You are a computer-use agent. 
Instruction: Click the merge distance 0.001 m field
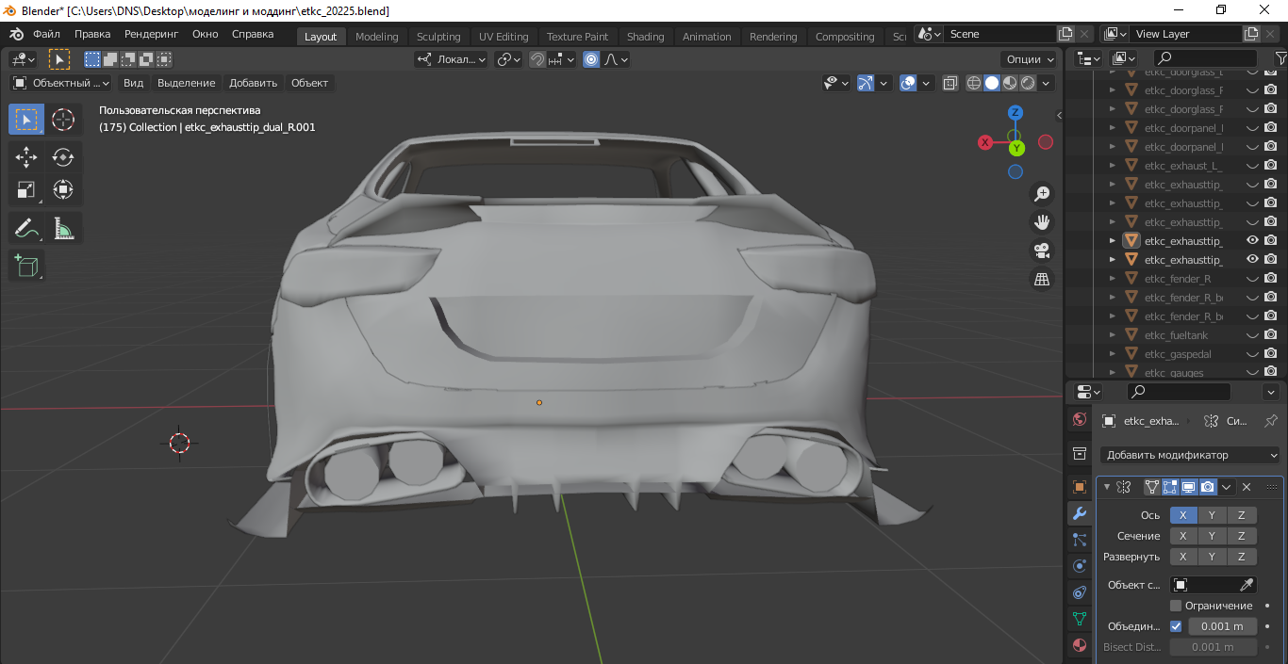1223,626
